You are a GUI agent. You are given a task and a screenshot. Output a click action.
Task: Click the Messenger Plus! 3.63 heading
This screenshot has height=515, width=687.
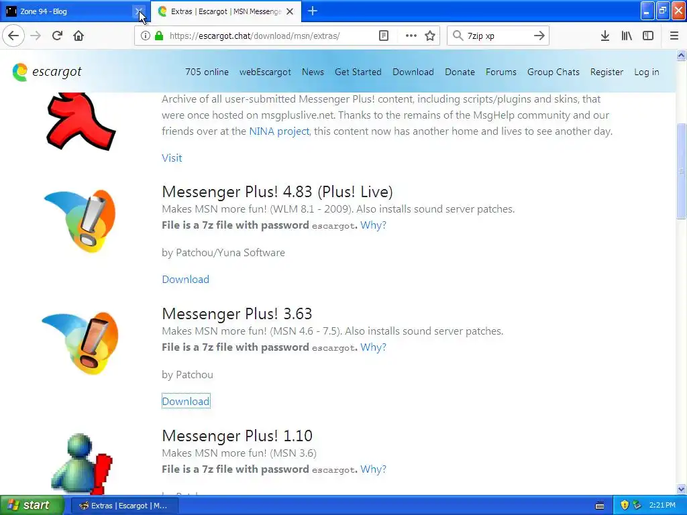pos(237,314)
